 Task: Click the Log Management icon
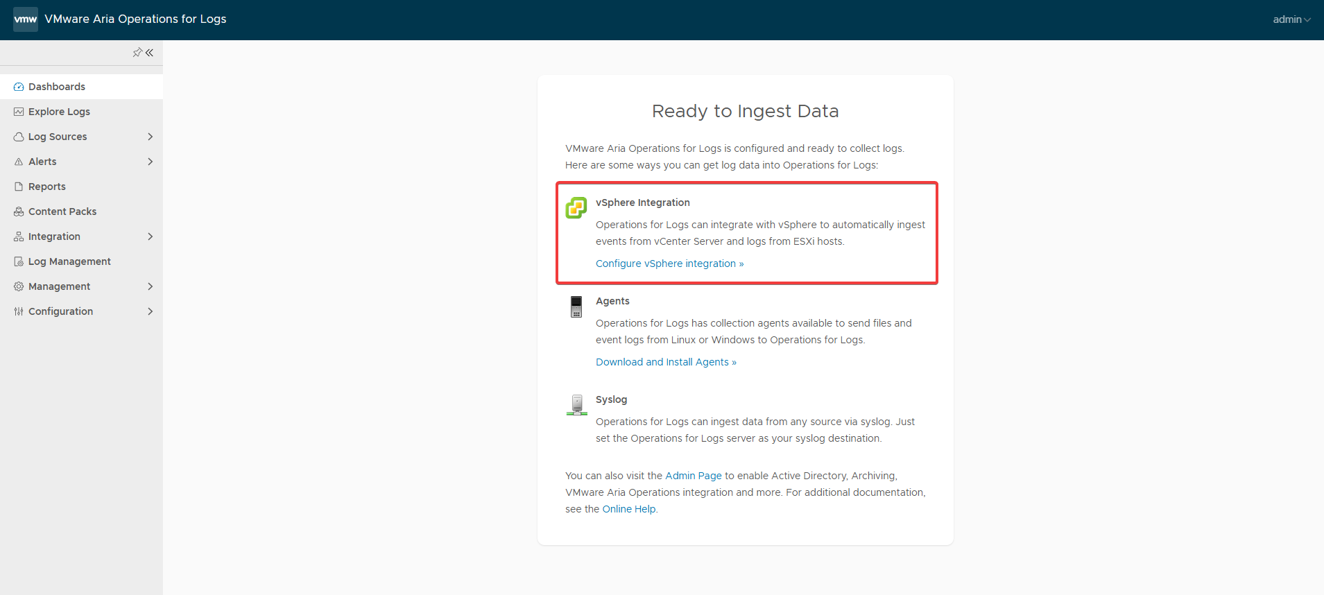coord(19,261)
